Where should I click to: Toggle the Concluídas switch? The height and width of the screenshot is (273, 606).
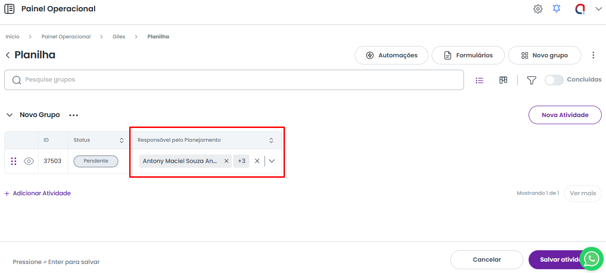pyautogui.click(x=554, y=80)
